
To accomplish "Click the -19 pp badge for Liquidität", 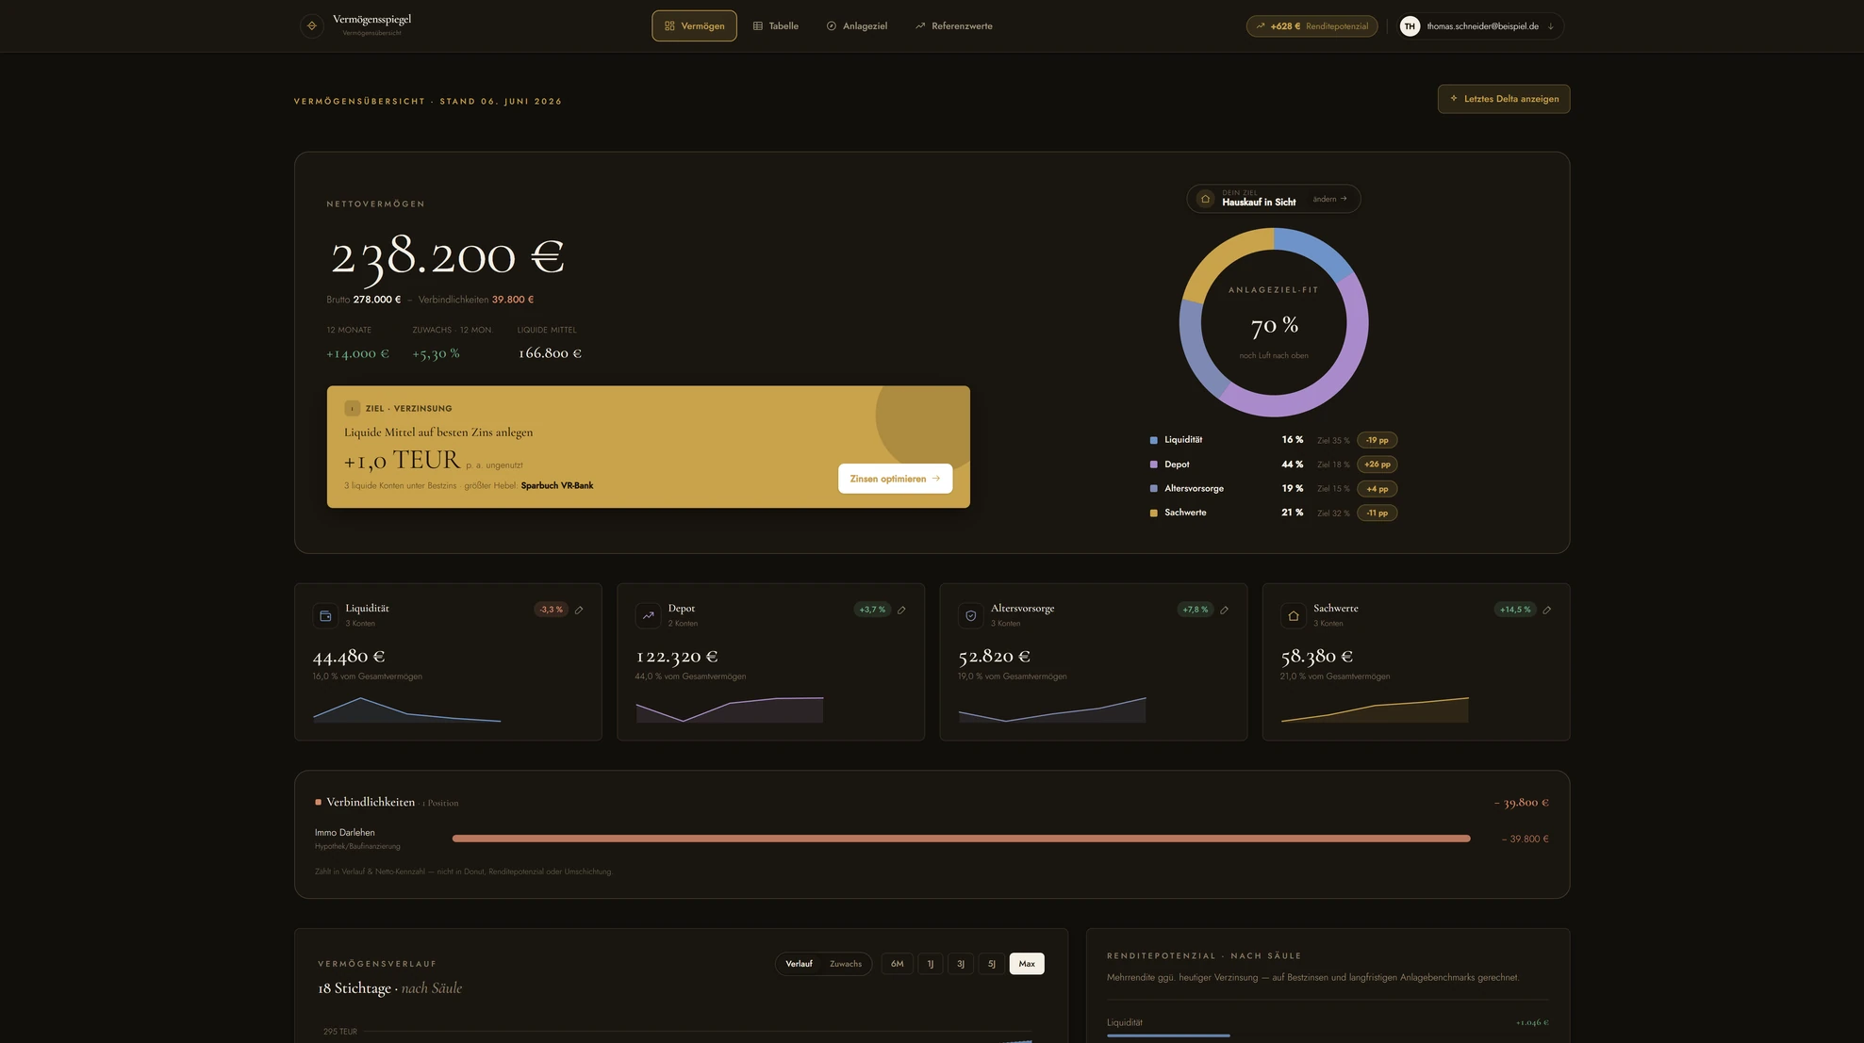I will click(x=1377, y=440).
